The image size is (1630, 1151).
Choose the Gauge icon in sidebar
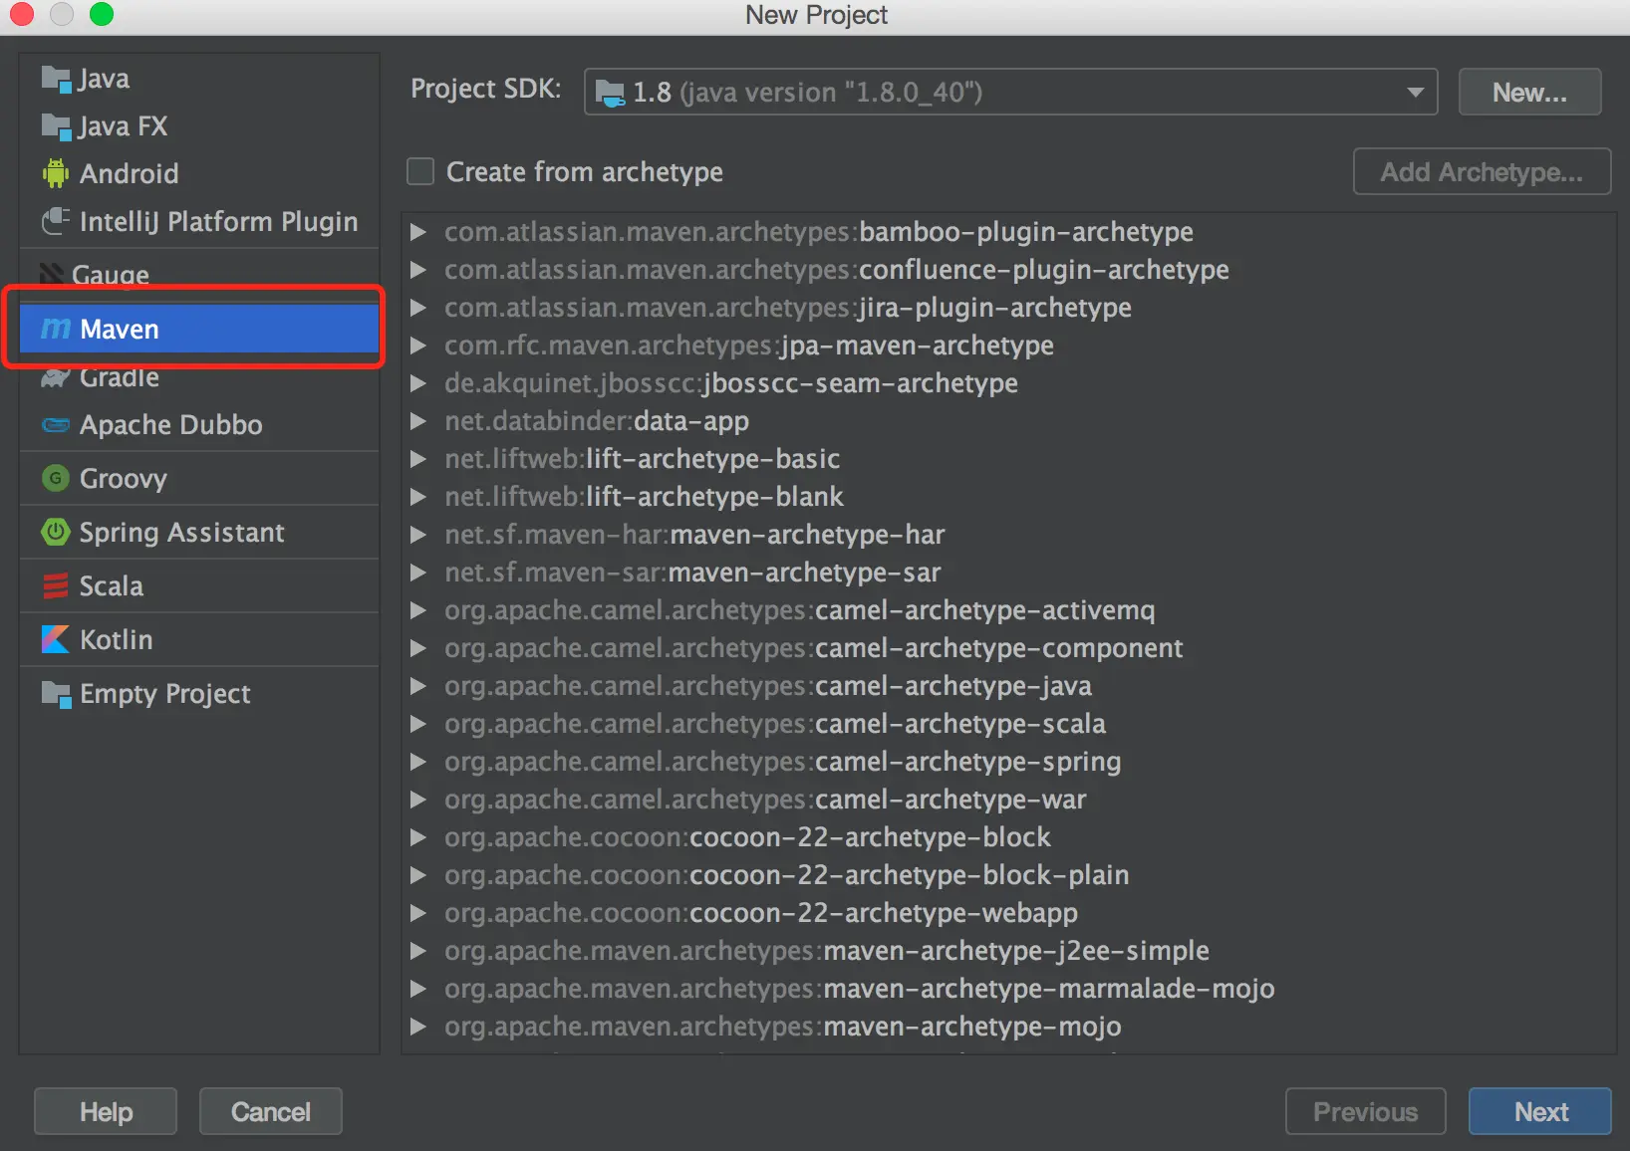click(52, 274)
